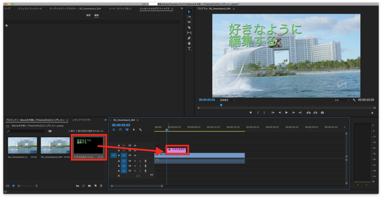The image size is (382, 198).
Task: Select the Razor tool
Action: (189, 27)
